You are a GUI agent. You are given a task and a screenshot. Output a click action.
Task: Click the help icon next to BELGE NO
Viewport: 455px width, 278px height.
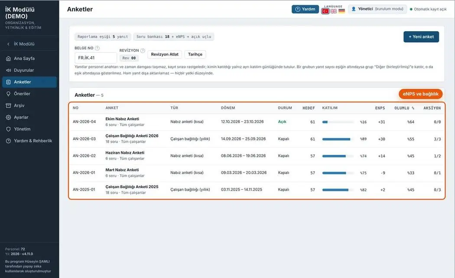click(97, 48)
